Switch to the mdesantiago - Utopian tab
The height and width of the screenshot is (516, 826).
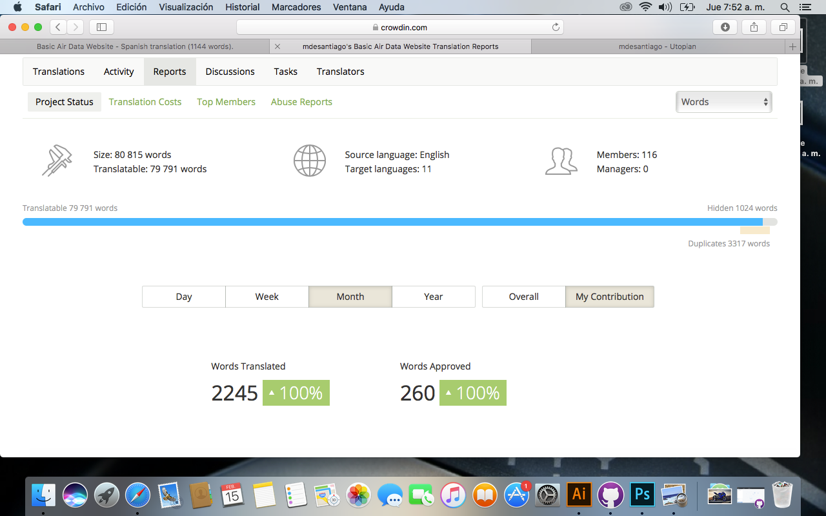657,46
